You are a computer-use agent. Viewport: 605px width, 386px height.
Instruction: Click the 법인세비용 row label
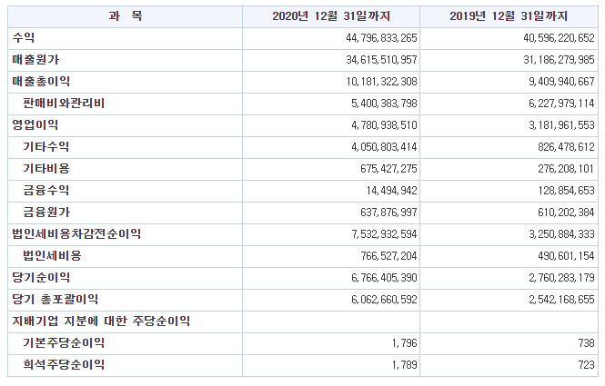pos(52,255)
